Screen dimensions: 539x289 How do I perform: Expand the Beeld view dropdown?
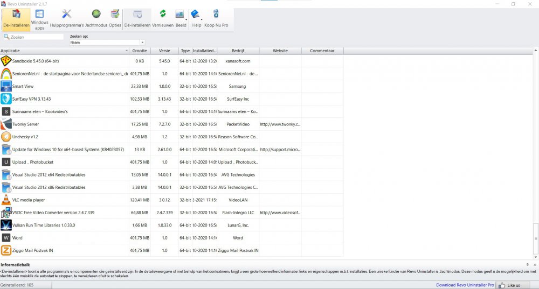coord(186,19)
